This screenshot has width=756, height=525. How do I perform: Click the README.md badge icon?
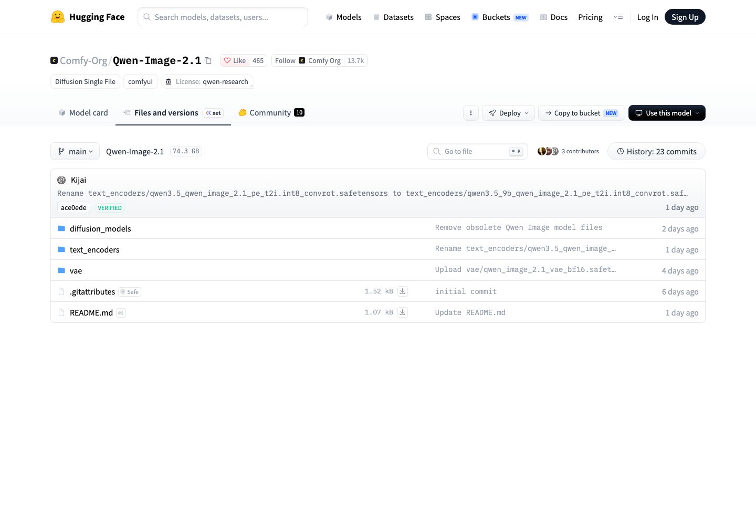click(121, 313)
